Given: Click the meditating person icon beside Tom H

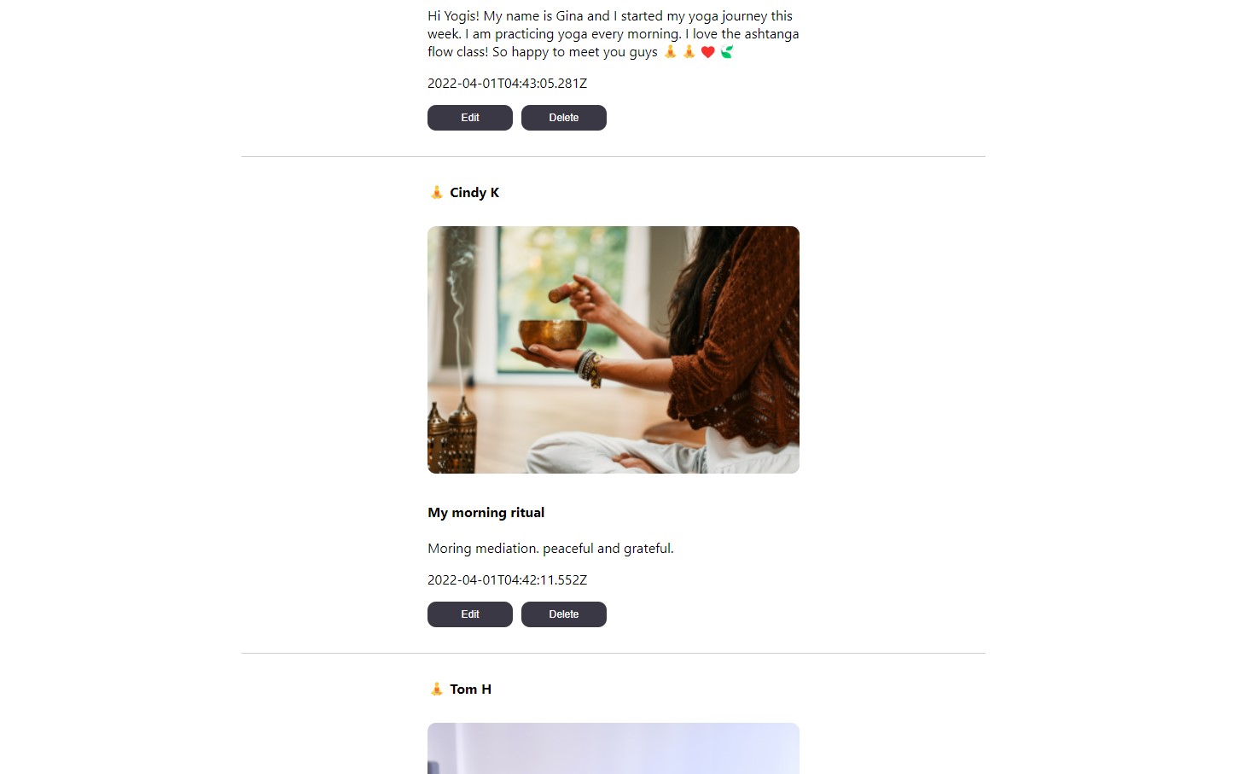Looking at the screenshot, I should 437,689.
